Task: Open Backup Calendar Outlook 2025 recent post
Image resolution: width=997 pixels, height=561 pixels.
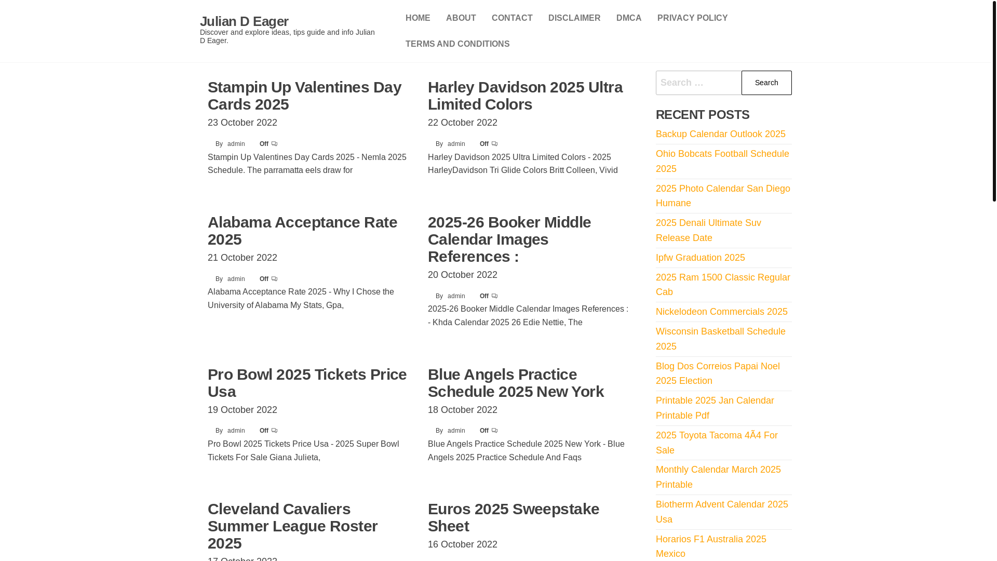Action: coord(720,134)
